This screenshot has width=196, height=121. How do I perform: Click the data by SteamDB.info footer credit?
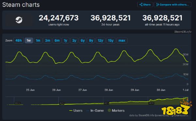point(158,115)
